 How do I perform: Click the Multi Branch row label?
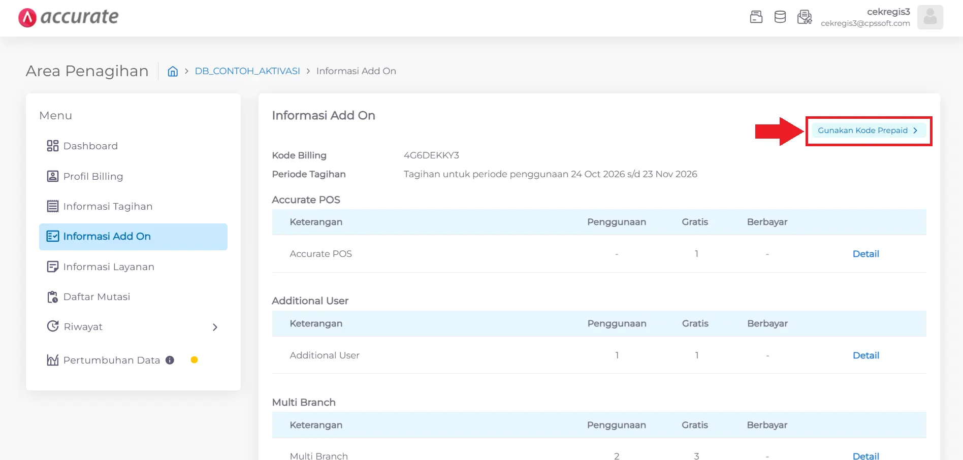[318, 456]
